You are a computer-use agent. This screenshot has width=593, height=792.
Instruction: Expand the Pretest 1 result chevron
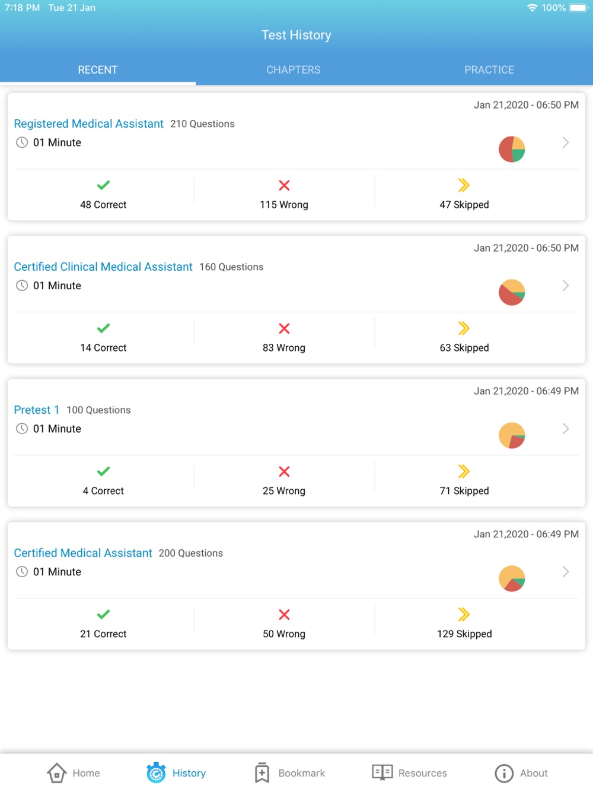566,429
